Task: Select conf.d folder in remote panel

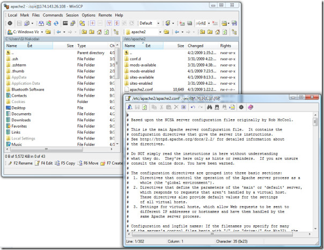Action: [x=135, y=59]
